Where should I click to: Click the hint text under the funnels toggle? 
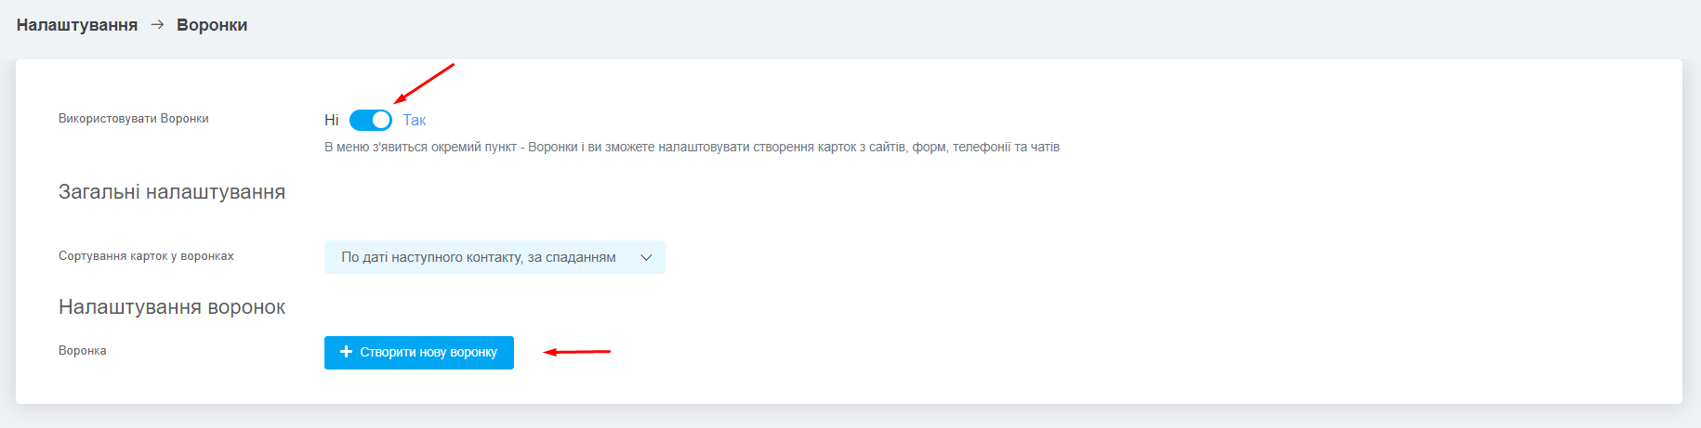coord(692,147)
